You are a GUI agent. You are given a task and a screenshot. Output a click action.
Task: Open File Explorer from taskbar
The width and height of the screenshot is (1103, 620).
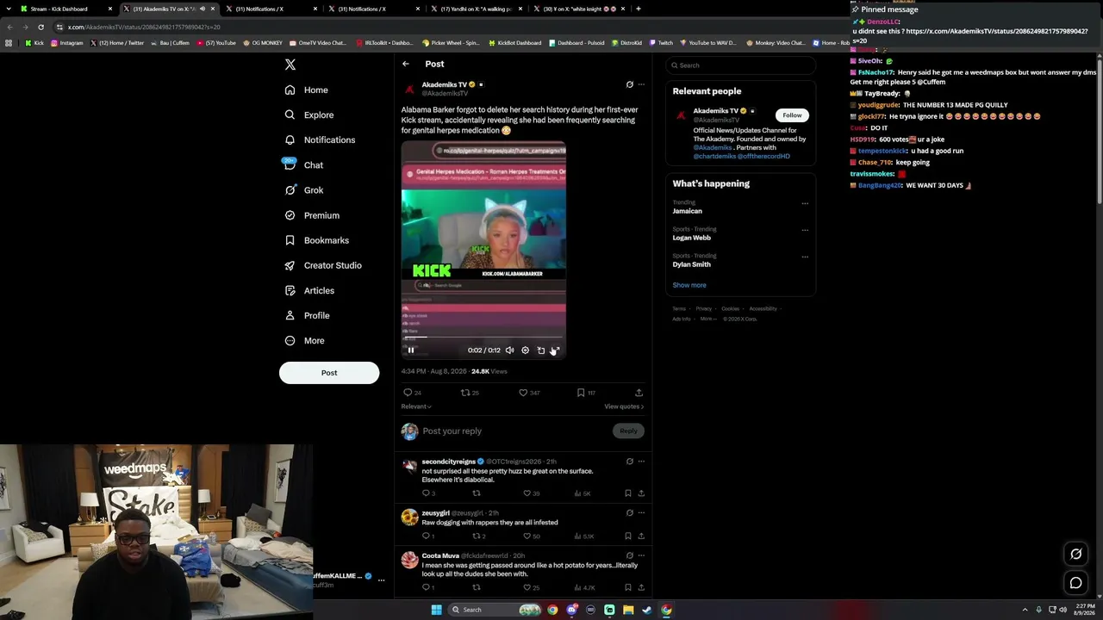pos(628,610)
